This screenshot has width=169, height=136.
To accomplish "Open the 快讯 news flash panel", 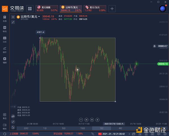I will coord(5,29).
